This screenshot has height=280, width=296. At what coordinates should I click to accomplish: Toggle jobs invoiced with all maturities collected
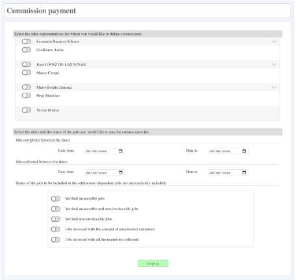click(55, 240)
